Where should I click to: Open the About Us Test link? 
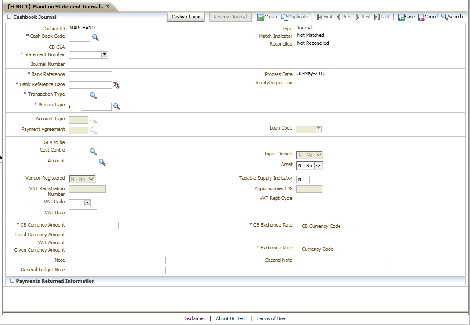click(x=231, y=318)
